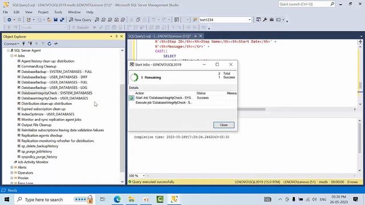The height and width of the screenshot is (205, 365).
Task: Open the Help menu
Action: tap(90, 12)
